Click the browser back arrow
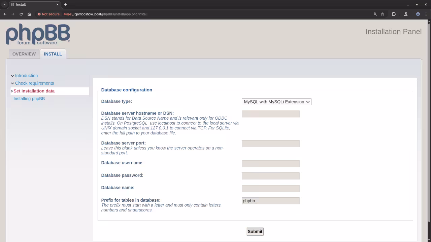Screen dimensions: 431x242 pyautogui.click(x=5, y=14)
